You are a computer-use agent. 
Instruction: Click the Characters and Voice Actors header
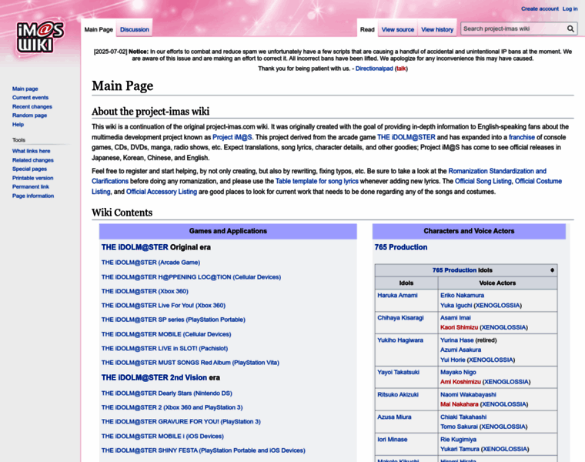(469, 231)
